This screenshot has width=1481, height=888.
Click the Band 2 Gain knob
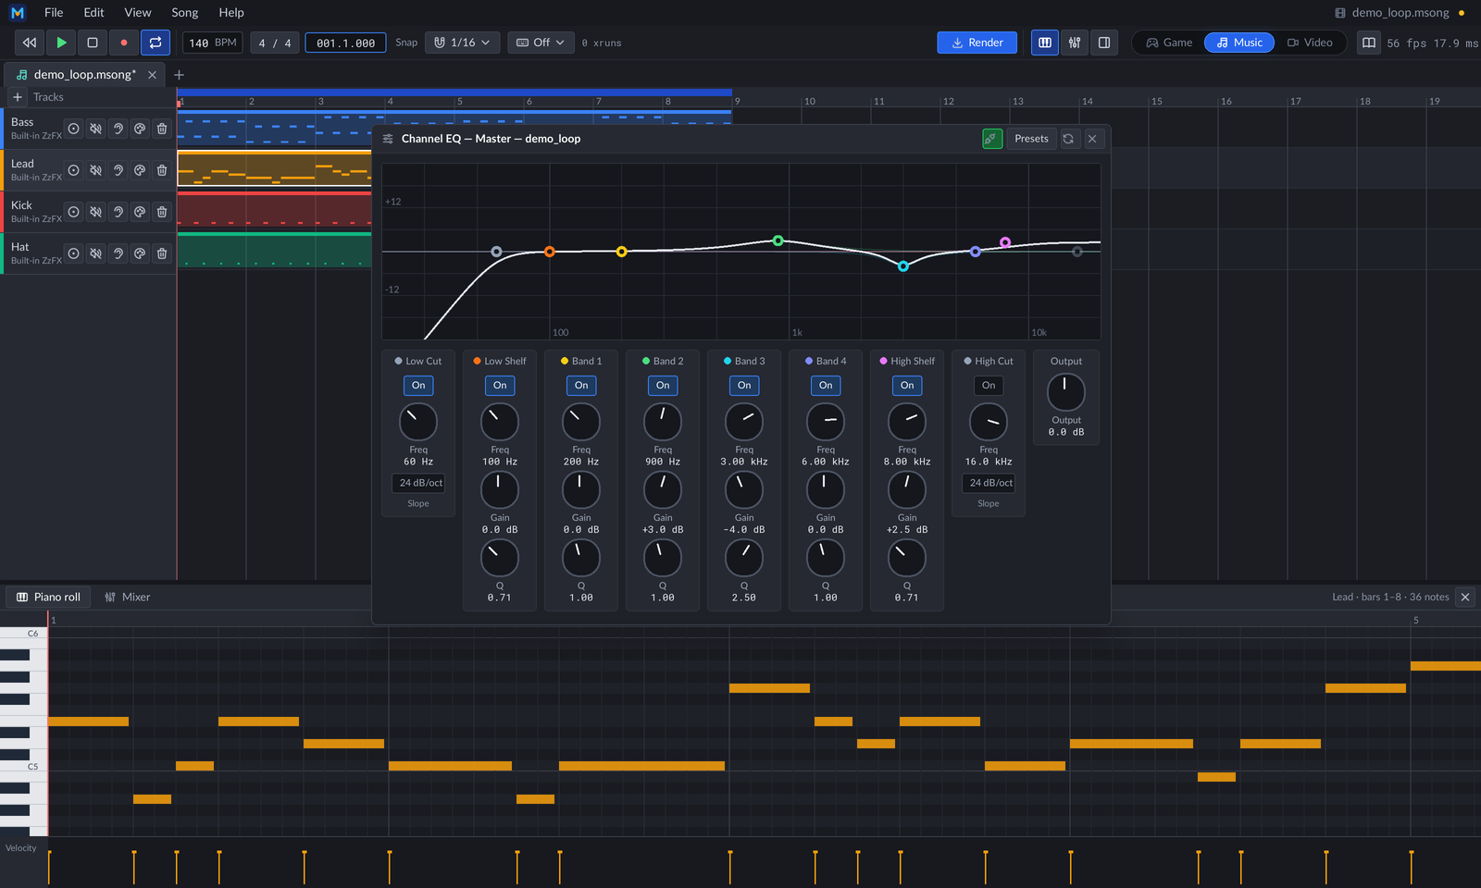click(663, 490)
